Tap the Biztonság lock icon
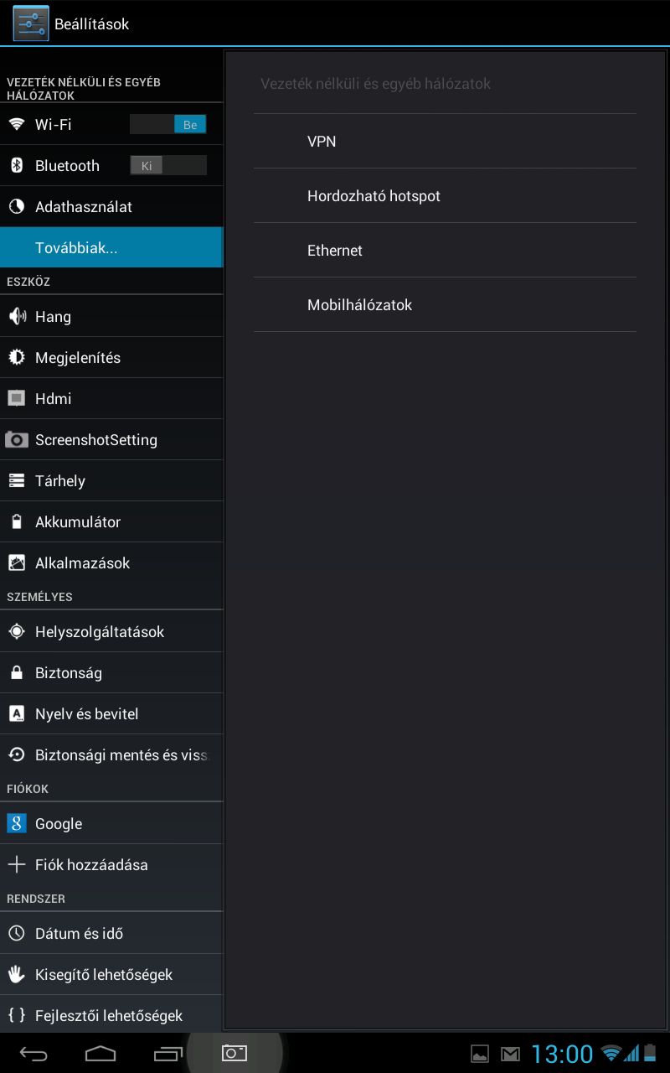The height and width of the screenshot is (1073, 670). [17, 672]
